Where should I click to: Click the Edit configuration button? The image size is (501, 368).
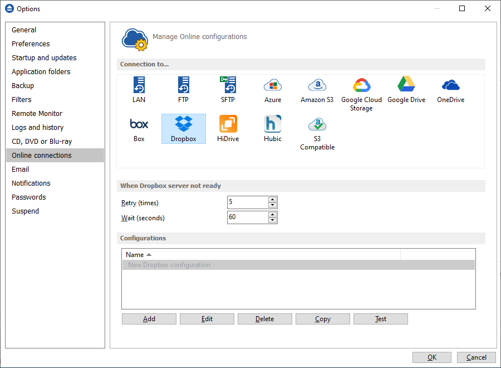(x=207, y=319)
